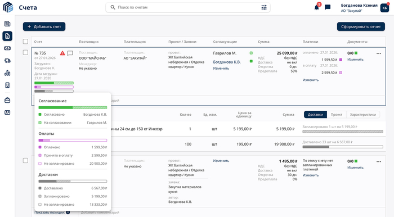Click the Доставки popup progress bar

(73, 181)
